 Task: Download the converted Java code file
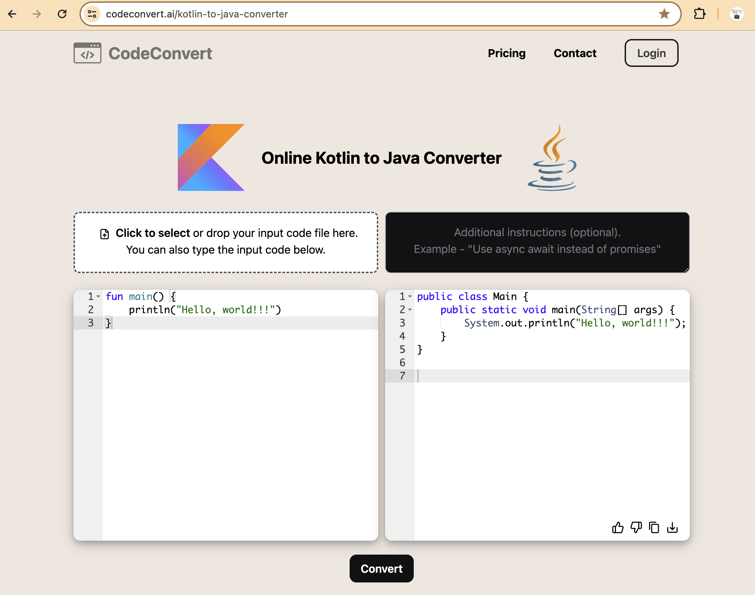(x=672, y=528)
